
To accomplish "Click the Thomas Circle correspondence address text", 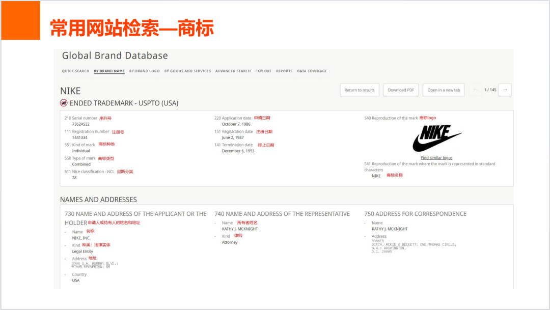I will coord(414,246).
